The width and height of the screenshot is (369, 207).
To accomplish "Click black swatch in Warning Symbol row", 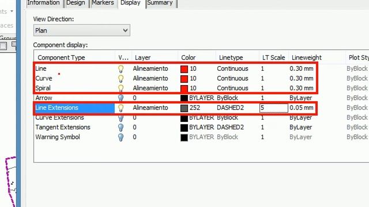I will coord(184,137).
